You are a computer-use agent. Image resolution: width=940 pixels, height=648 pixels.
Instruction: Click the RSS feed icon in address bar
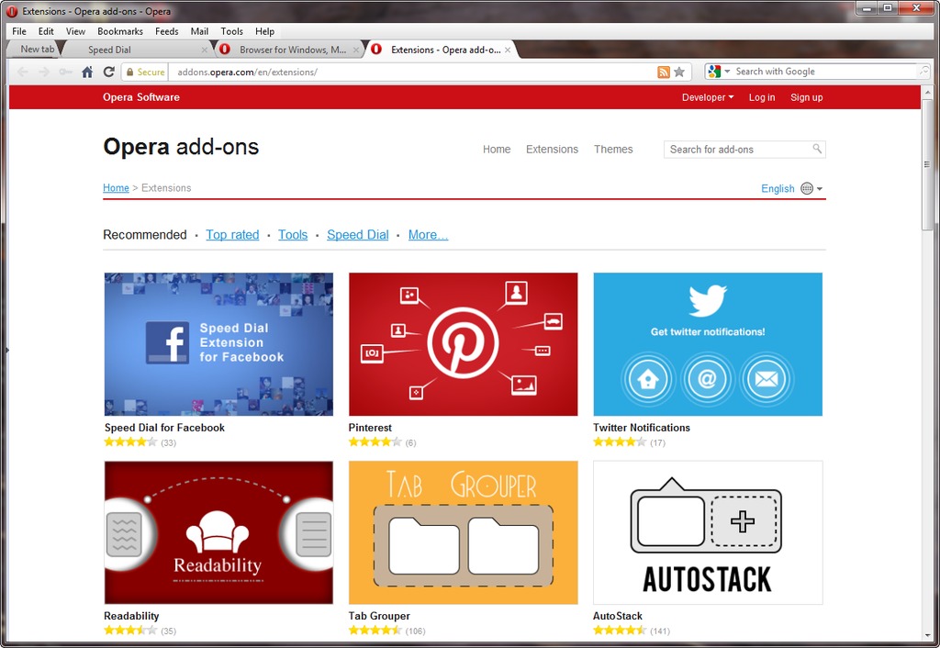(664, 72)
